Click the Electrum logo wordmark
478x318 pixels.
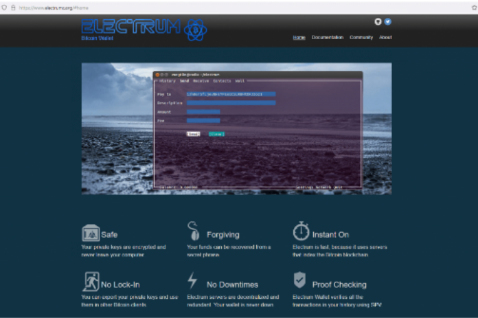pos(130,27)
